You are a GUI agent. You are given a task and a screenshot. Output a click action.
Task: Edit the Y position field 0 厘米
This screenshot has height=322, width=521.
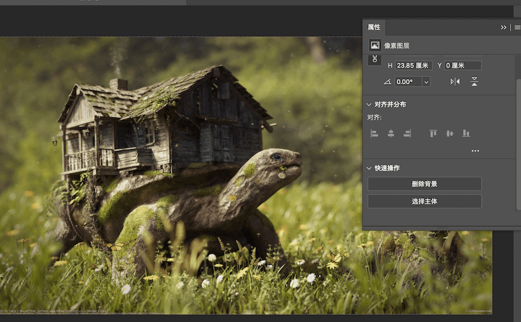[463, 65]
